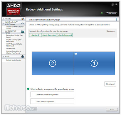Open the Presets pin icon

[x=23, y=19]
